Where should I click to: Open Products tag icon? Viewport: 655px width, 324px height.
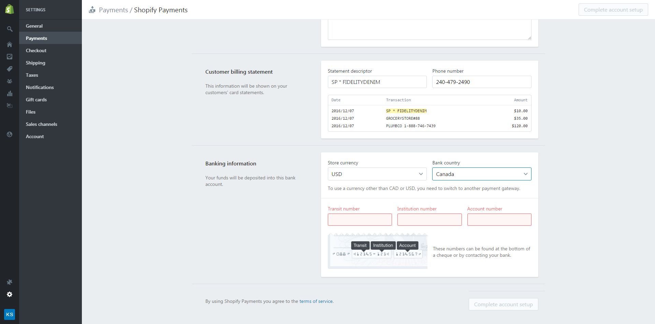click(10, 69)
